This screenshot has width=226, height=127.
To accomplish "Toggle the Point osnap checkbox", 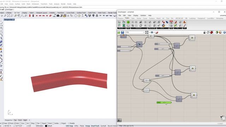I will pos(8,123).
